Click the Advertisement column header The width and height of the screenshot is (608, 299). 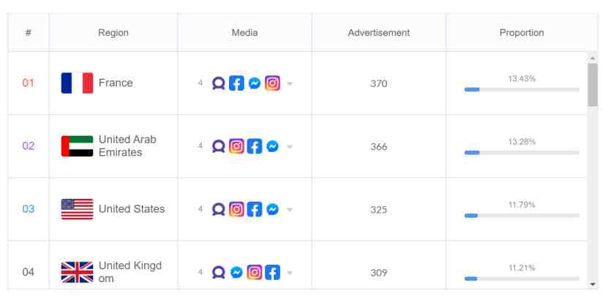coord(379,33)
